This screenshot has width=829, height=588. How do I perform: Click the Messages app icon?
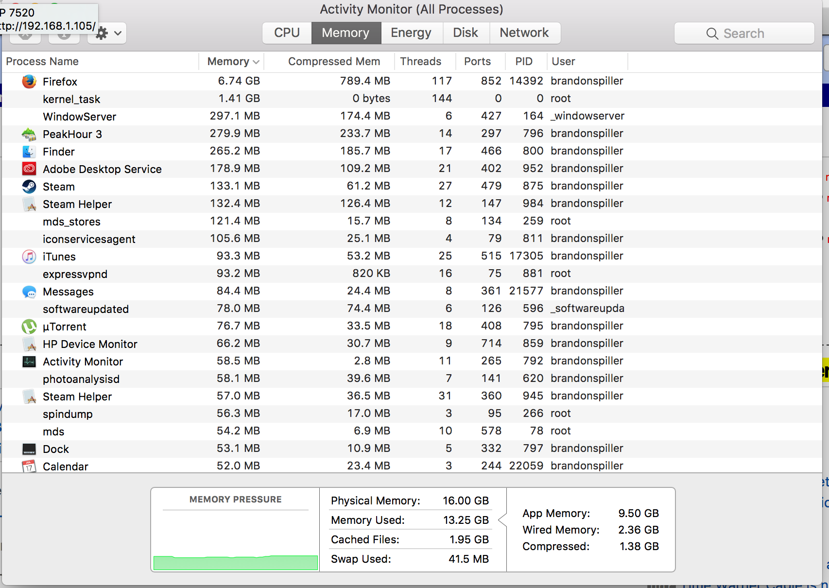(x=29, y=292)
